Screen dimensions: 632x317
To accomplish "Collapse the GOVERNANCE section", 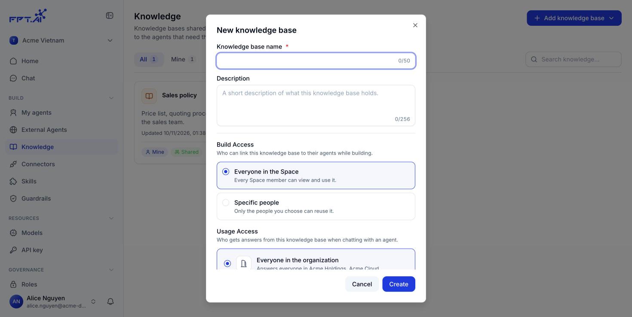I will 111,270.
